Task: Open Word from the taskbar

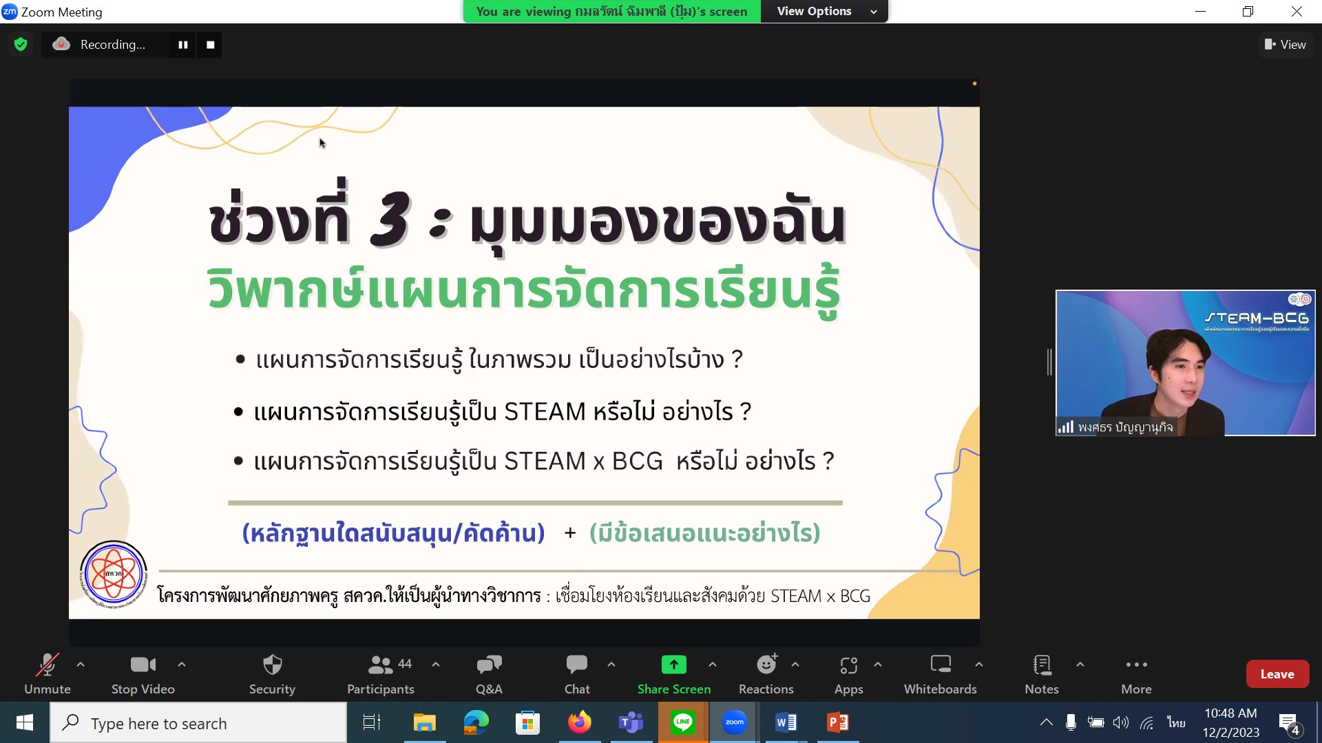Action: (x=786, y=722)
